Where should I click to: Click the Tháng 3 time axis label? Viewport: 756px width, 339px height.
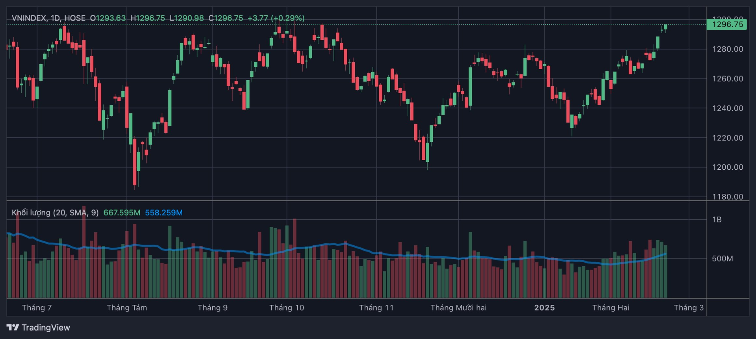click(x=689, y=308)
